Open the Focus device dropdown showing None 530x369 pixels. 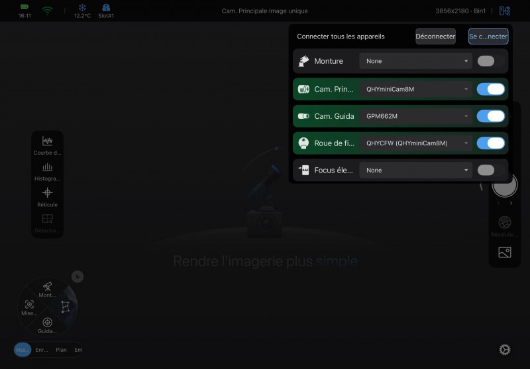[x=416, y=170]
